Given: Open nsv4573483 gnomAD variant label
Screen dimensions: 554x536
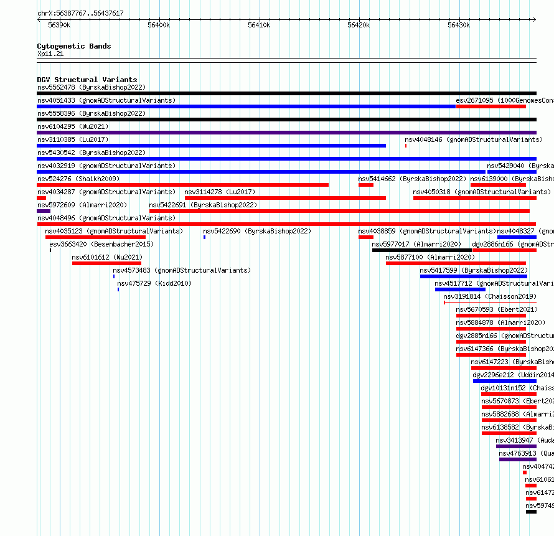Looking at the screenshot, I should click(x=182, y=270).
